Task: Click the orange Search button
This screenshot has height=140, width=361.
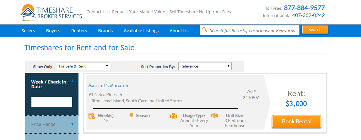Action: (x=315, y=30)
